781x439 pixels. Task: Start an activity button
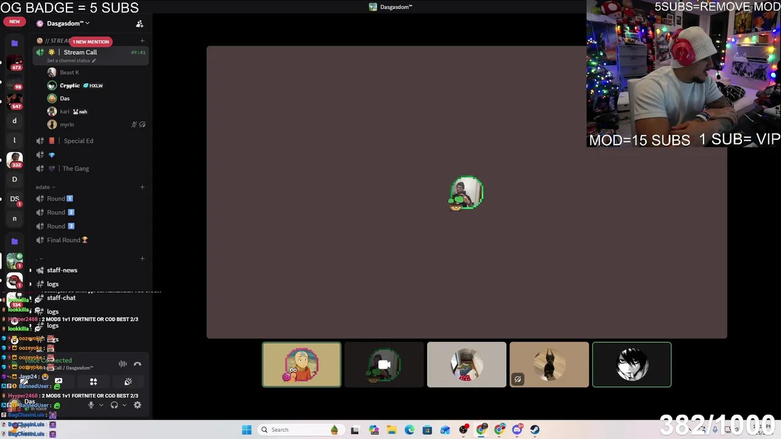[93, 382]
